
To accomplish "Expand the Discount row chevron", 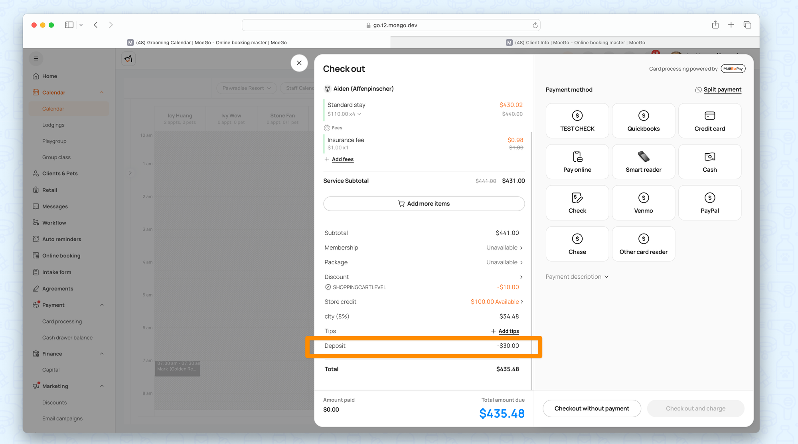I will point(521,277).
